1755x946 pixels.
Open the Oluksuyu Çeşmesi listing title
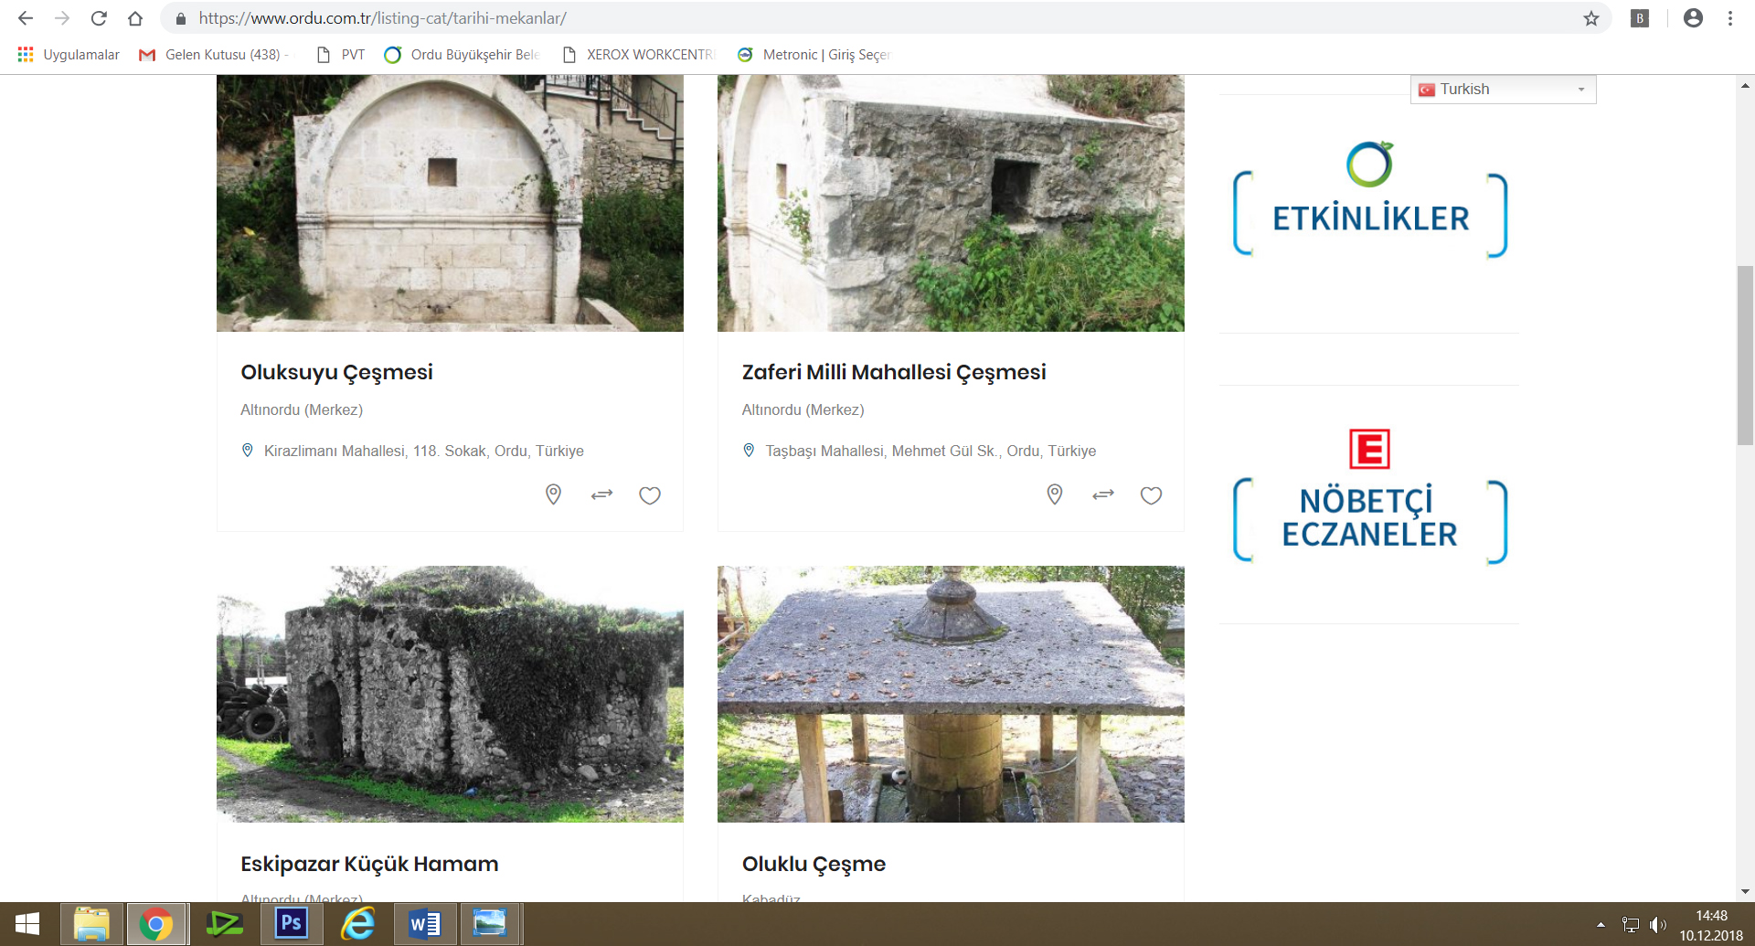[x=336, y=372]
